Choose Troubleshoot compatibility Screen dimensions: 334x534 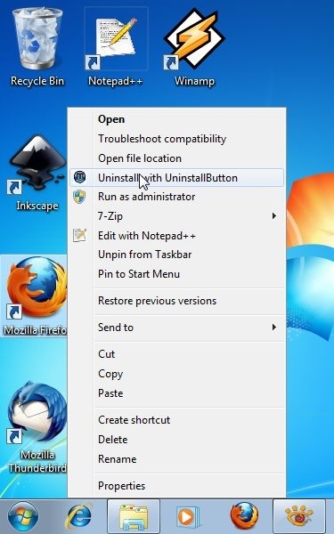[x=177, y=139]
